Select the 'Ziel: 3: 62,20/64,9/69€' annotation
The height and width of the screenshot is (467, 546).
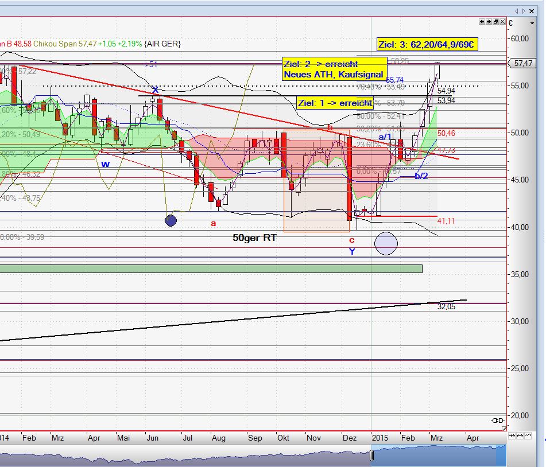pyautogui.click(x=428, y=44)
